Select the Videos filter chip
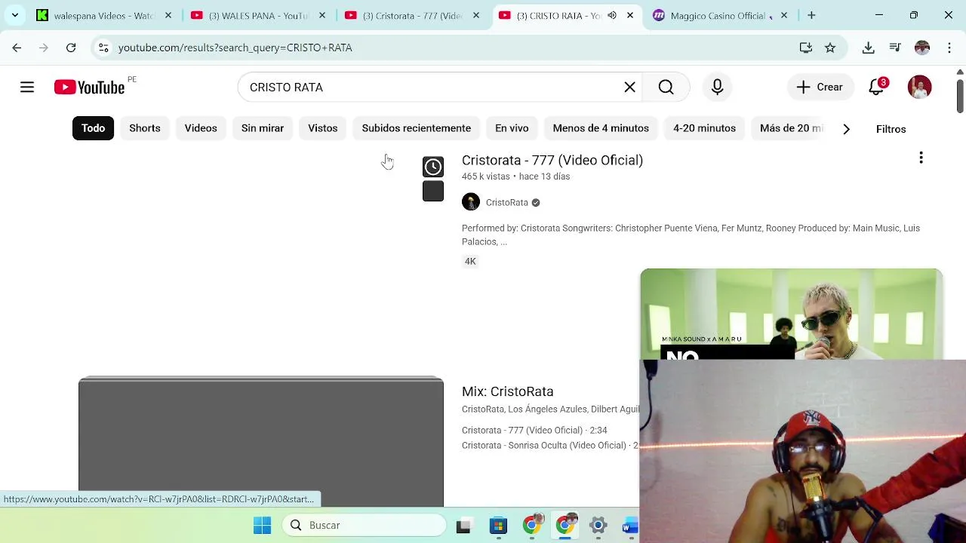Screen dimensions: 966x543 click(x=201, y=128)
